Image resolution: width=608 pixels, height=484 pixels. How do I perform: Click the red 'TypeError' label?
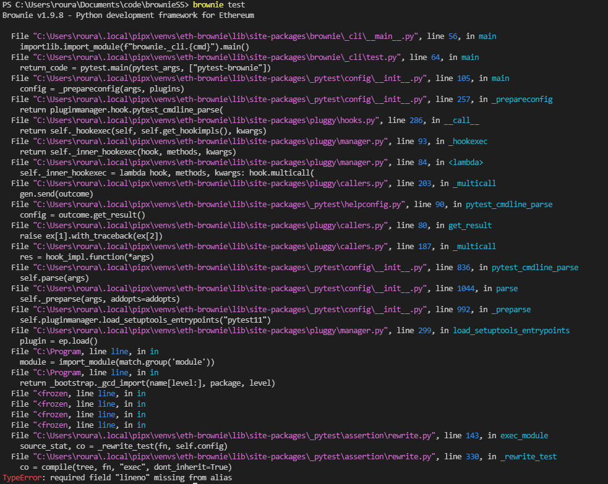(22, 477)
